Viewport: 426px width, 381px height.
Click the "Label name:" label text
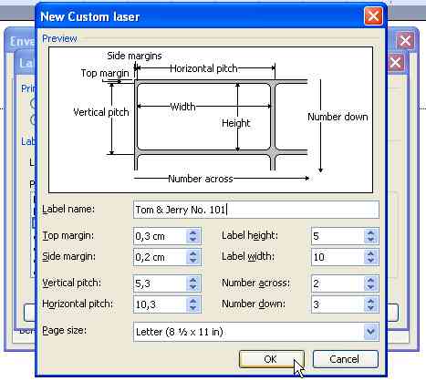pos(68,209)
